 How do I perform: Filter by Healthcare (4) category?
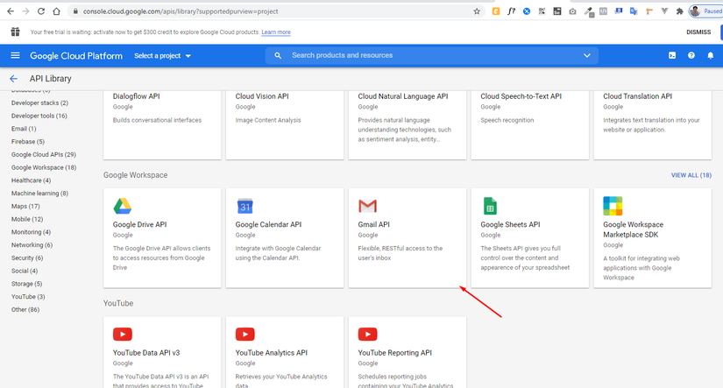click(31, 180)
